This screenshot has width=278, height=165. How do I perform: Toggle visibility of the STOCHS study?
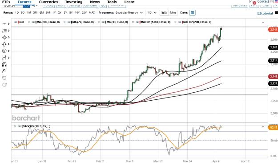19,126
